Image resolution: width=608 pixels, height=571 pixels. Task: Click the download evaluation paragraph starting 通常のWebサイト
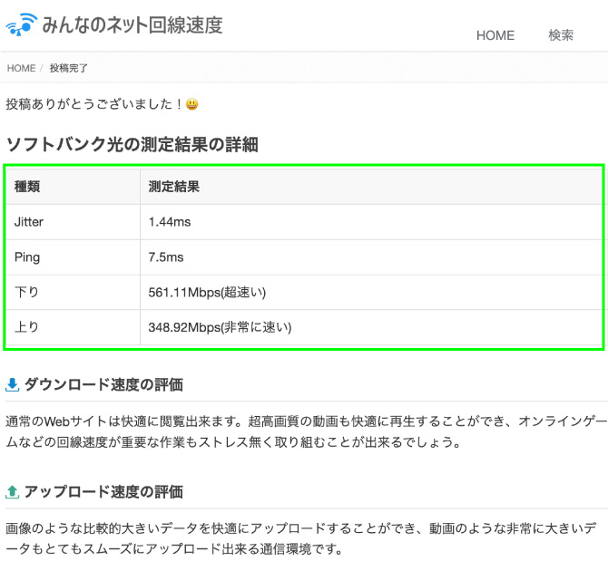click(307, 431)
